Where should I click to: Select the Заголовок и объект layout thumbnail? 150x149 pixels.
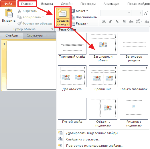click(x=103, y=44)
